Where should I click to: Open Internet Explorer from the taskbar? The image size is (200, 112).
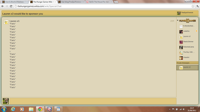[x=13, y=109]
